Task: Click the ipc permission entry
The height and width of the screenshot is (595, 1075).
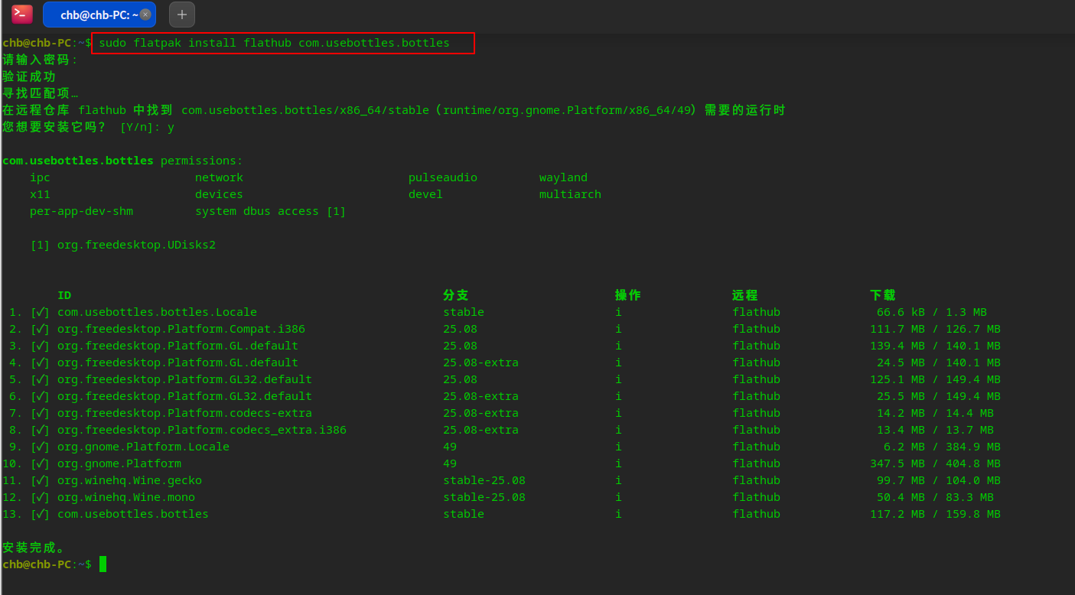Action: click(40, 177)
